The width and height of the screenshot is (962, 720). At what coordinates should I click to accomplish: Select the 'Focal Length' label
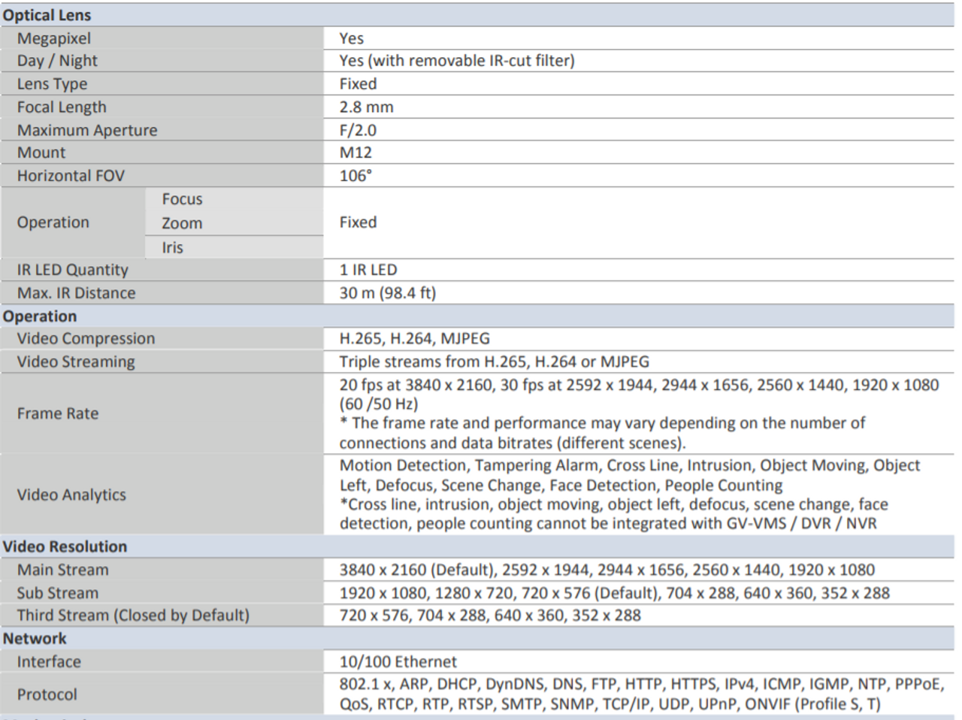tap(62, 107)
